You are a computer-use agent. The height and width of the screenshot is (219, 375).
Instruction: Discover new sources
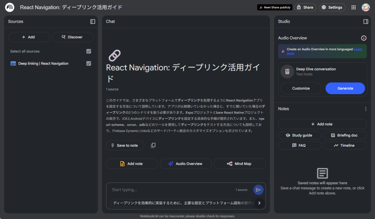tap(73, 37)
